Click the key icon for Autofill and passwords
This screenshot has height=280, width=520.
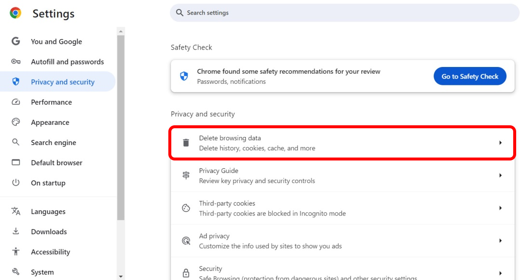pos(15,61)
